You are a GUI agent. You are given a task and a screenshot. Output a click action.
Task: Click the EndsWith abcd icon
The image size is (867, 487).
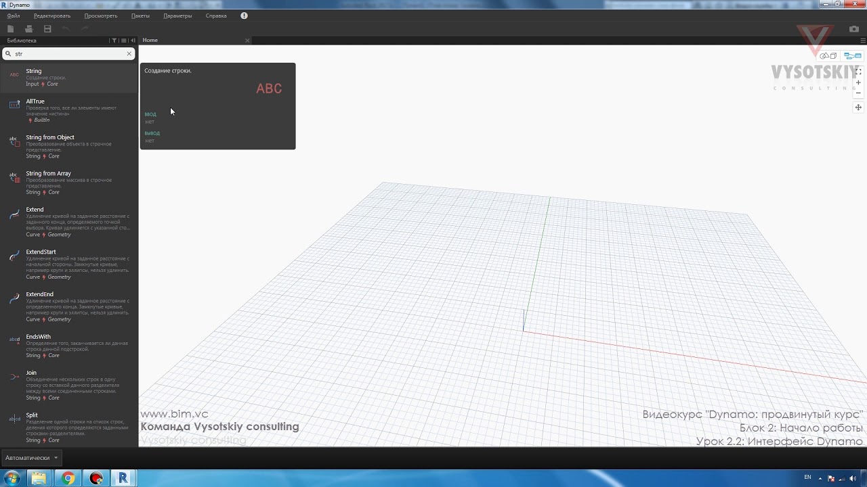click(14, 340)
